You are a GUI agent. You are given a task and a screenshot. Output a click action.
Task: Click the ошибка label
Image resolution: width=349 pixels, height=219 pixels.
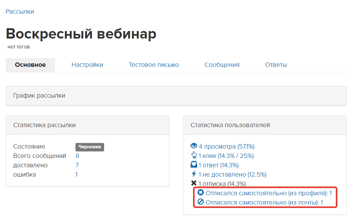coord(25,174)
